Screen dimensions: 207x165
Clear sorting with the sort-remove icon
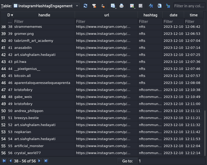[x=103, y=6]
